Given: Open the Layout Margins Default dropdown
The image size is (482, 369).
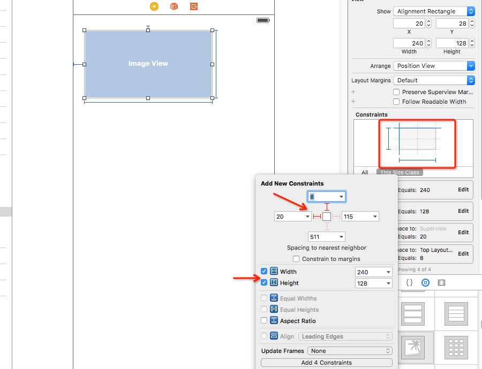Looking at the screenshot, I should pos(434,80).
